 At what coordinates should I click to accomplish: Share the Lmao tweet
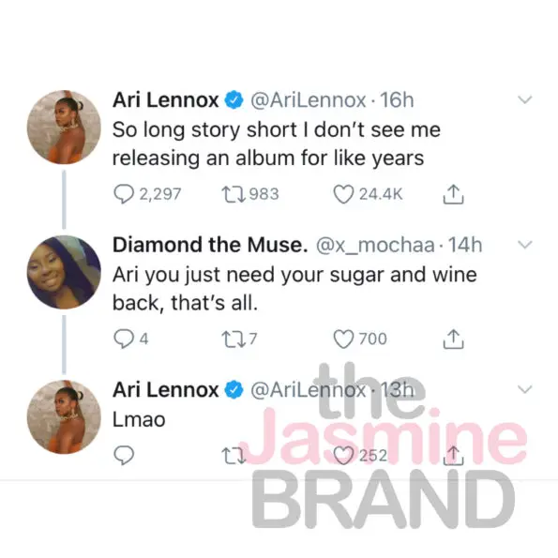453,456
